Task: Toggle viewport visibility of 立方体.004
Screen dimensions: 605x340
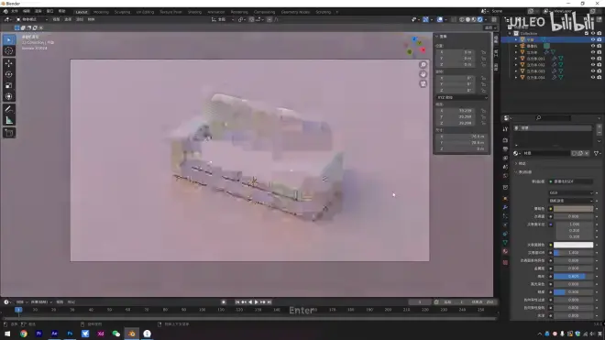Action: click(x=593, y=77)
